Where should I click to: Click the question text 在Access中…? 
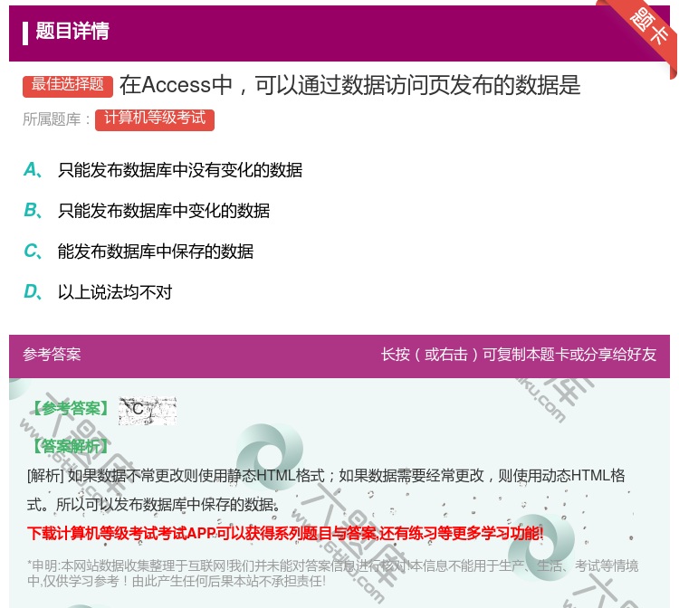(x=349, y=85)
